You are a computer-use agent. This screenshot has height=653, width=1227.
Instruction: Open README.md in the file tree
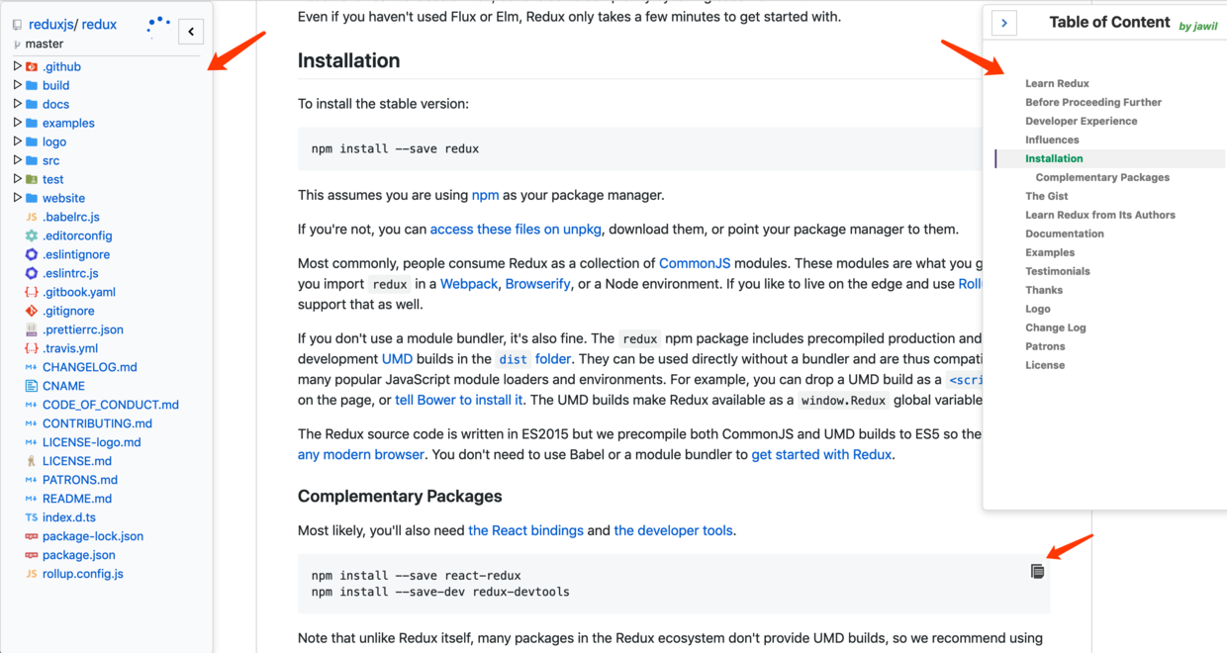click(x=76, y=499)
